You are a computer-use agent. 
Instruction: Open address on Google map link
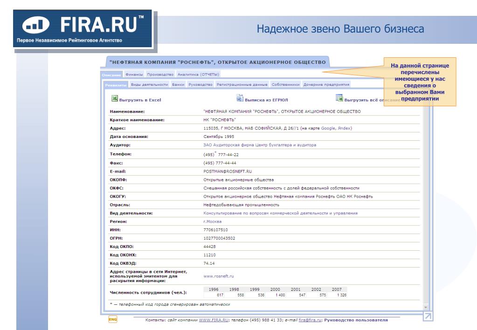pos(328,128)
